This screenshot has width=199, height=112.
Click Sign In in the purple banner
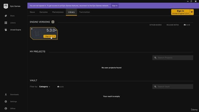(x=115, y=6)
